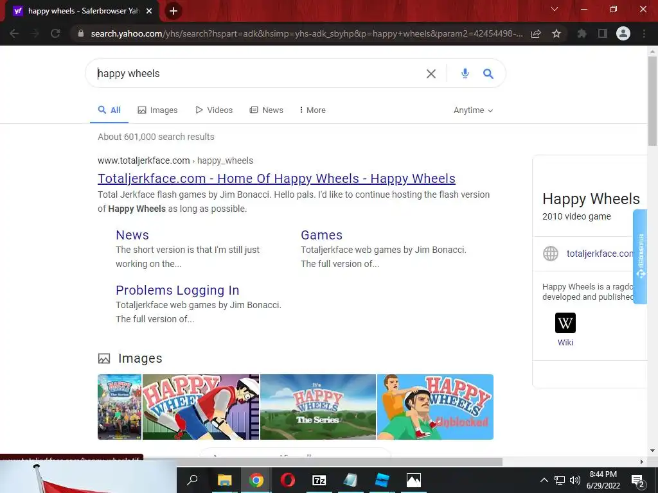Click the browser back arrow
Viewport: 658px width, 493px height.
tap(14, 33)
